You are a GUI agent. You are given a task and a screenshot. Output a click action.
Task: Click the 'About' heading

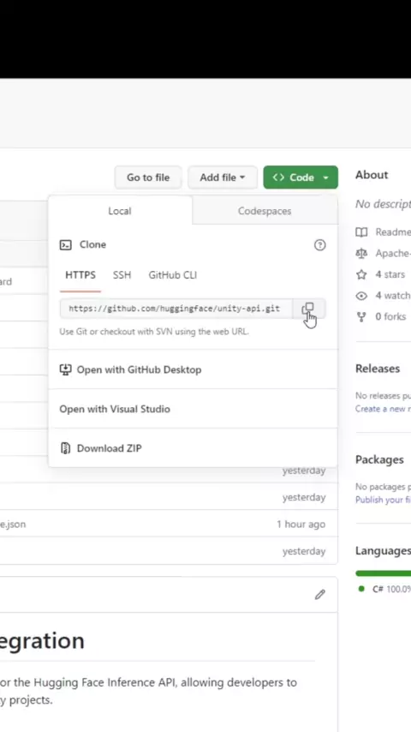click(372, 175)
